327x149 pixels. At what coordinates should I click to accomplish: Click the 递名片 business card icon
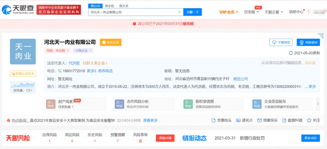tap(238, 120)
